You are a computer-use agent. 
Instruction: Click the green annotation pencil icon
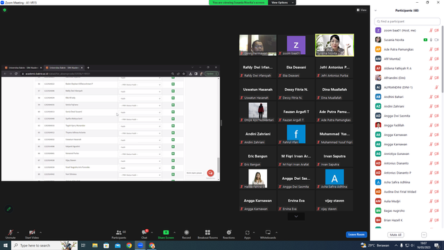tap(9, 209)
